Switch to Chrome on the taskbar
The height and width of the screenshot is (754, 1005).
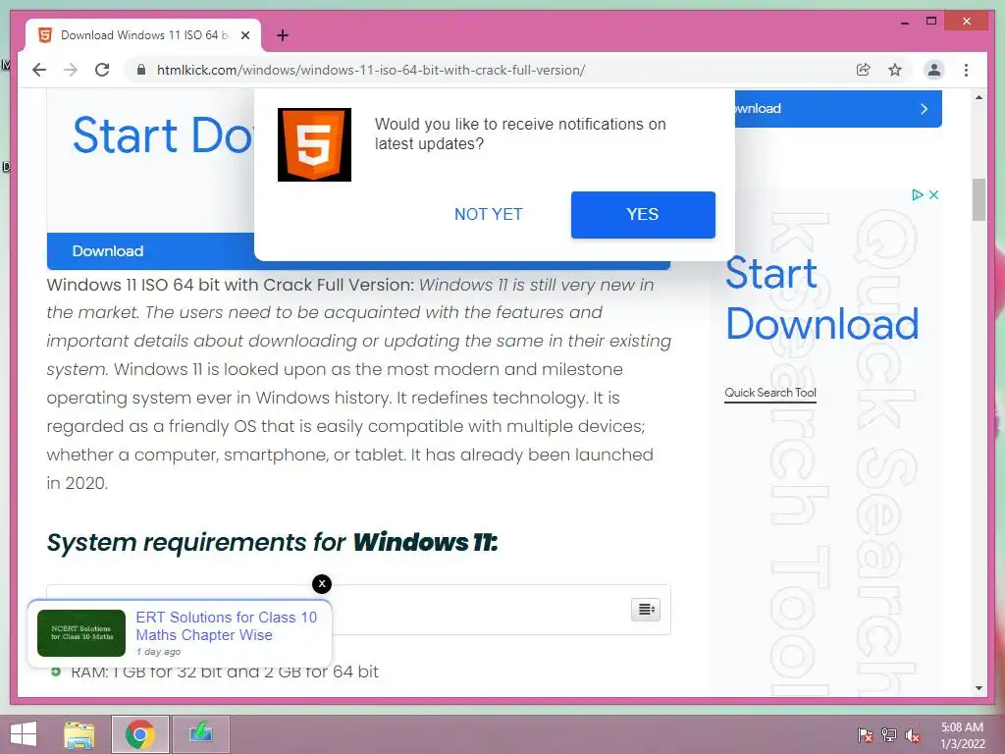(139, 734)
